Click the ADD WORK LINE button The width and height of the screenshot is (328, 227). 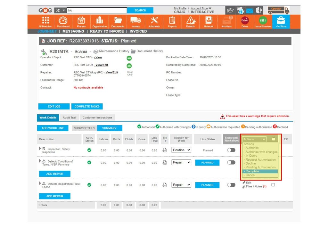tap(53, 127)
